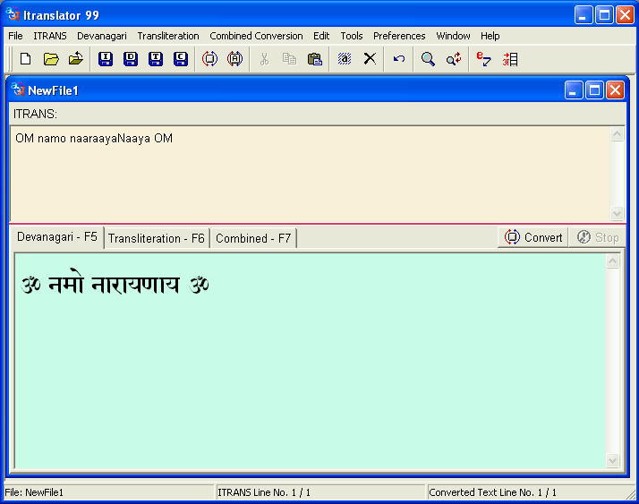Save transliteration with the 'T' floppy icon
The width and height of the screenshot is (639, 504).
(x=156, y=59)
